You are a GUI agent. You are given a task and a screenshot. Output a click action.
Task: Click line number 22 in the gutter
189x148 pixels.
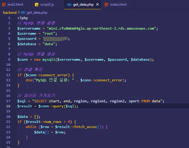point(8,127)
